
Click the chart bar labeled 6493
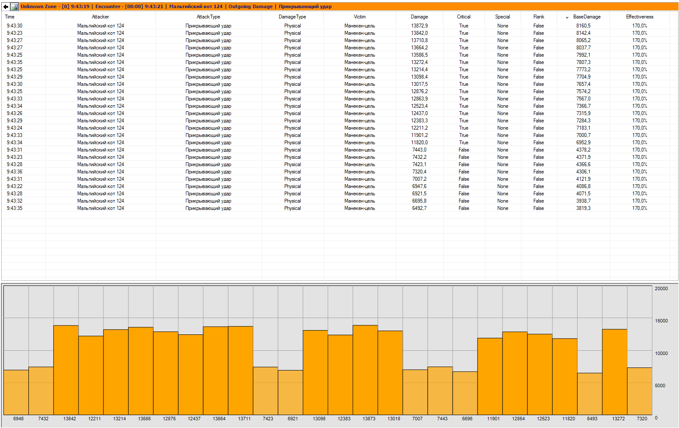590,394
